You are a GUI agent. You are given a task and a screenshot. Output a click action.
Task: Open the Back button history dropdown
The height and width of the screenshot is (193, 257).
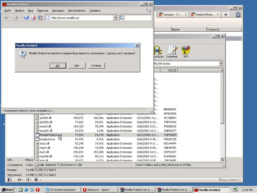click(11, 18)
